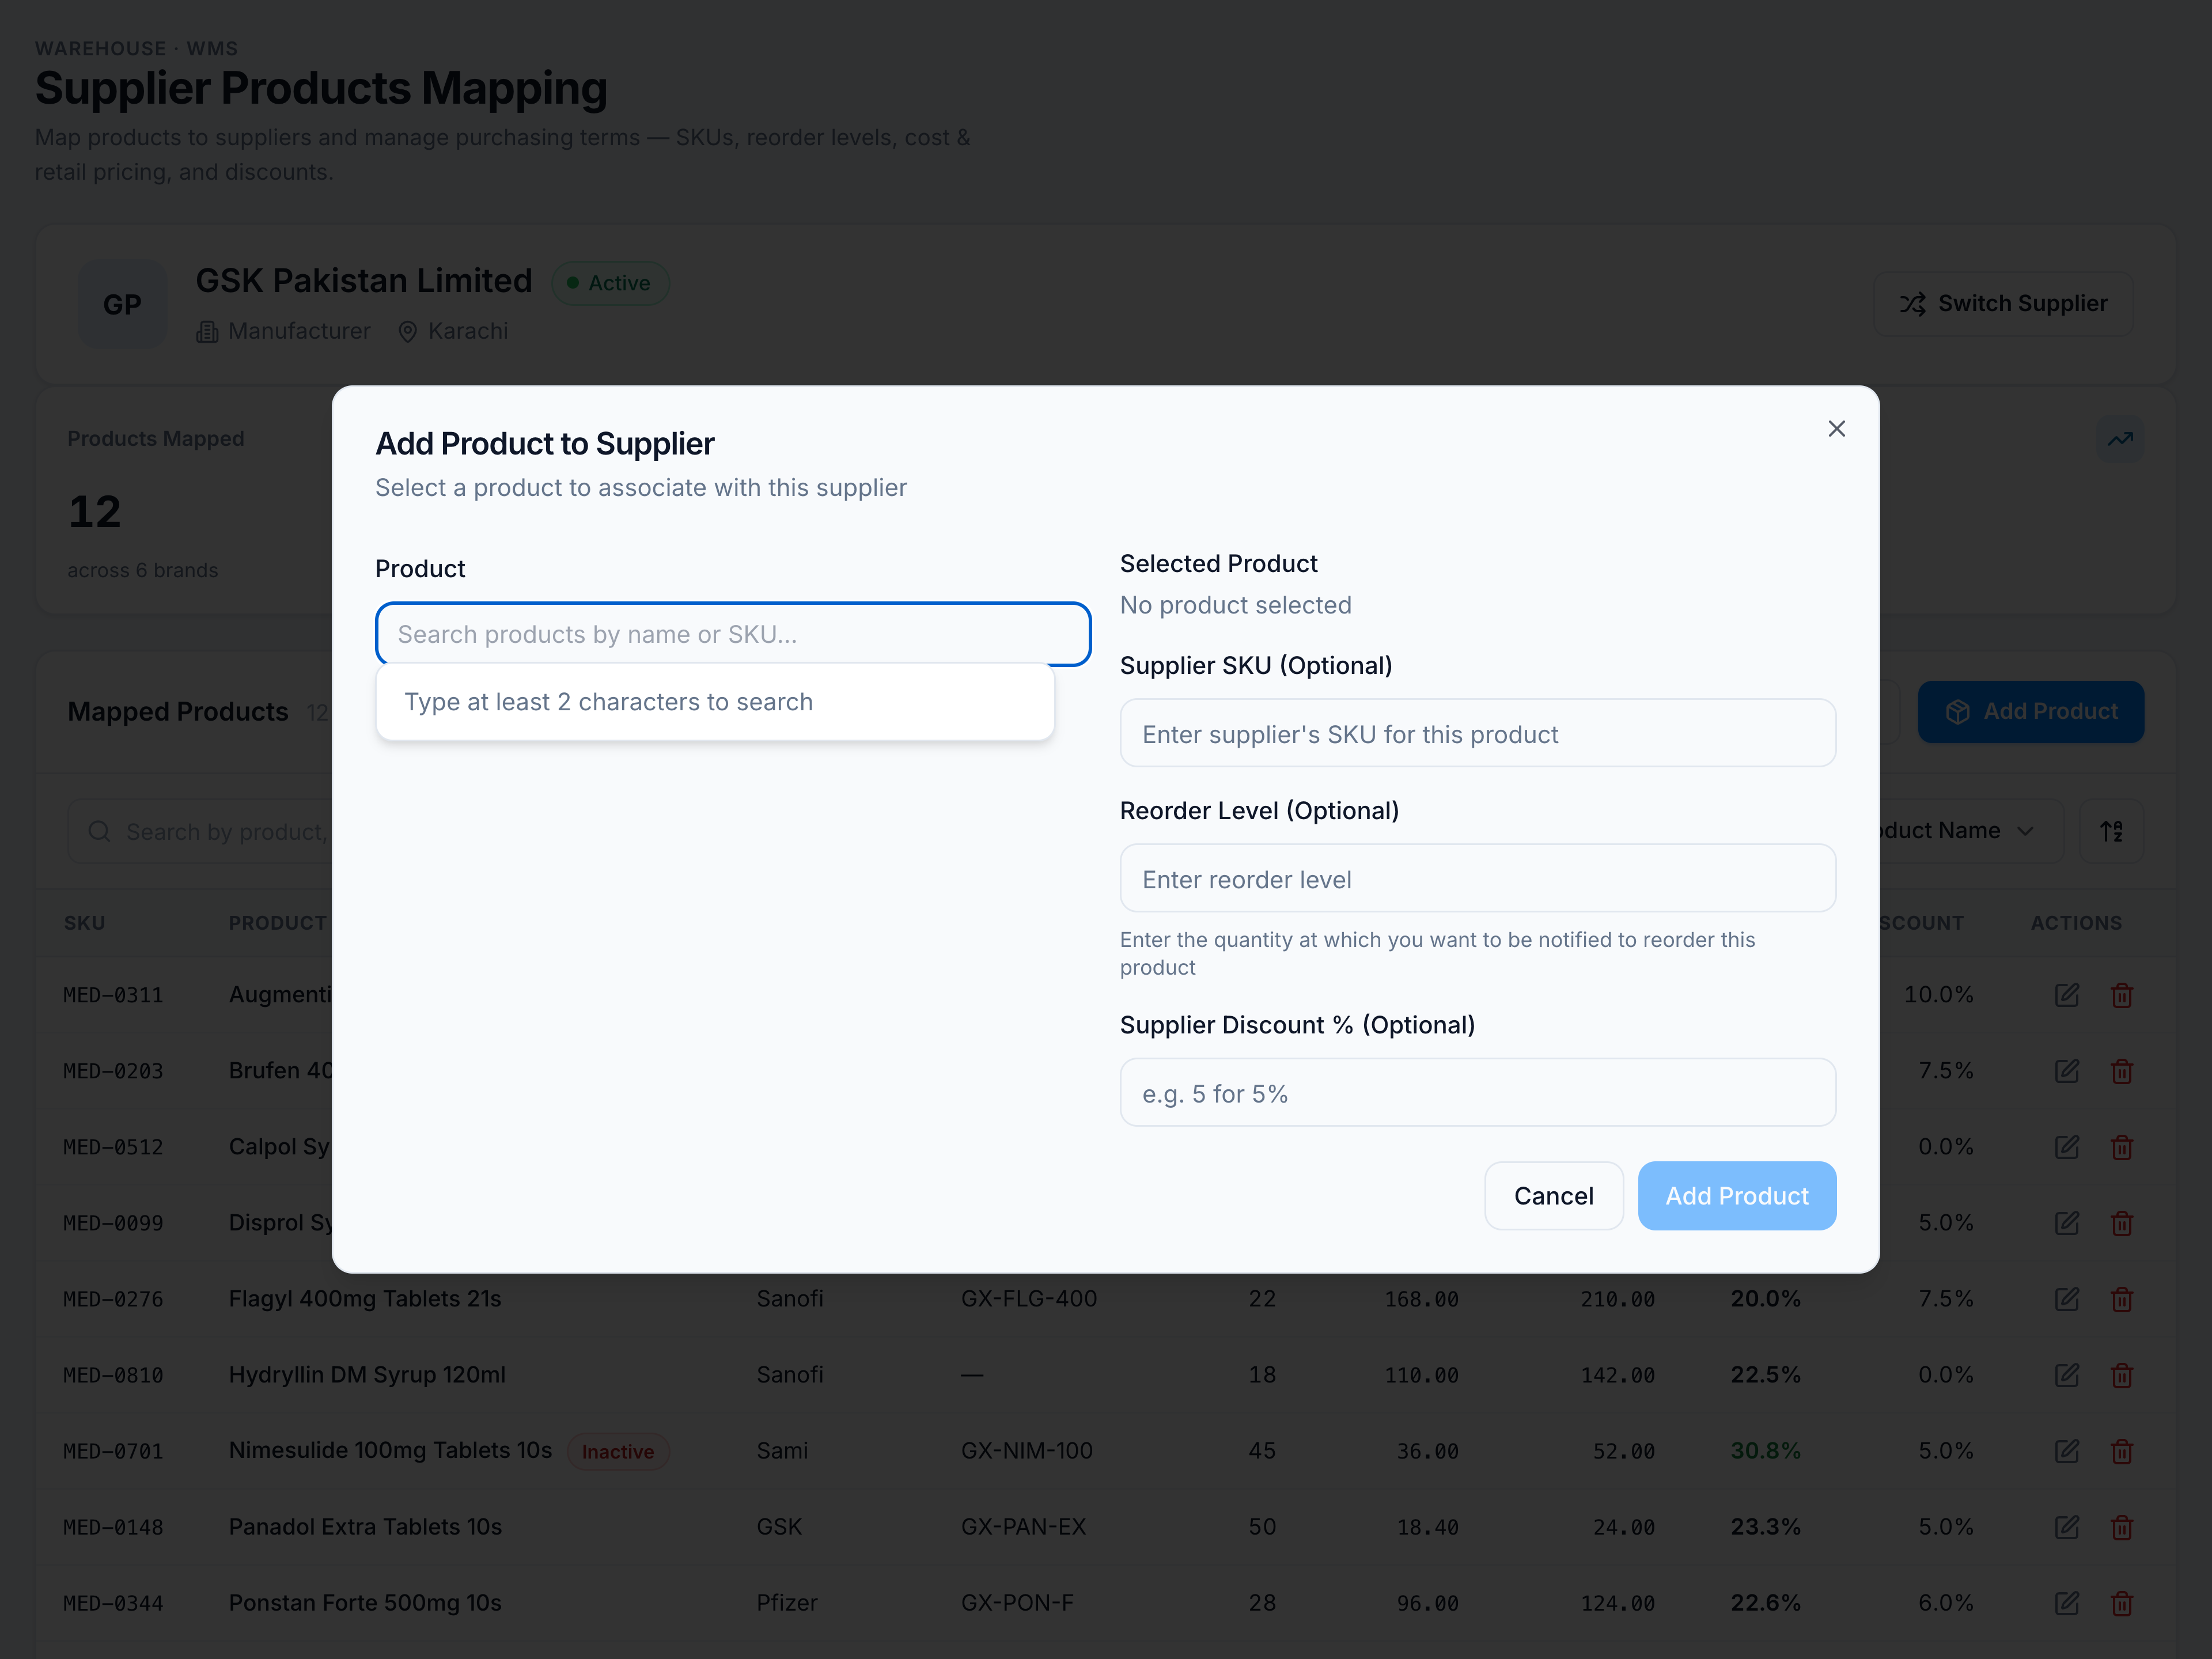The height and width of the screenshot is (1659, 2212).
Task: Delete the Nimesulide 100mg Tablets row
Action: tap(2121, 1451)
